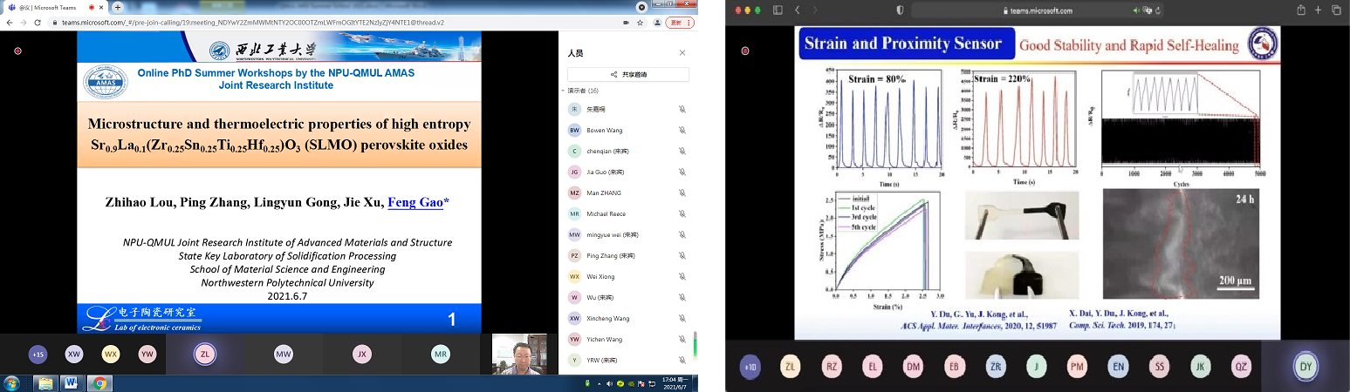The width and height of the screenshot is (1350, 392).
Task: Click the share invite button
Action: coord(627,75)
